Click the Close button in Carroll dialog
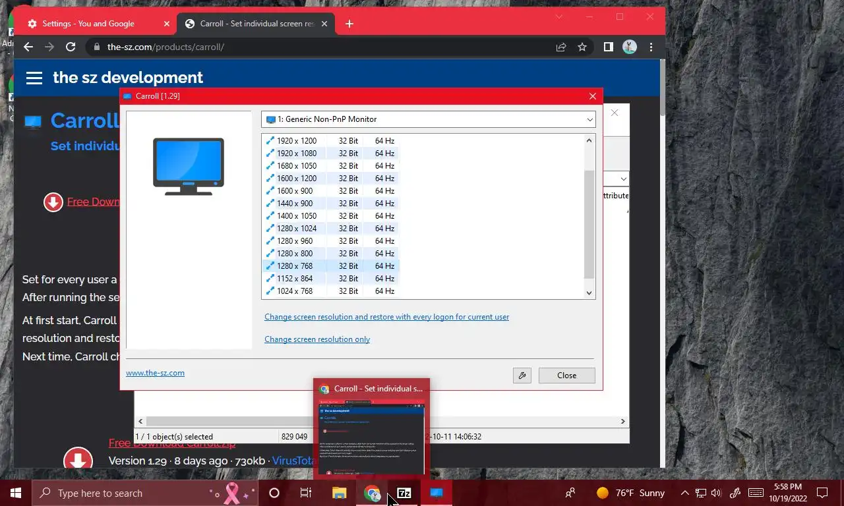The width and height of the screenshot is (844, 506). pos(566,376)
